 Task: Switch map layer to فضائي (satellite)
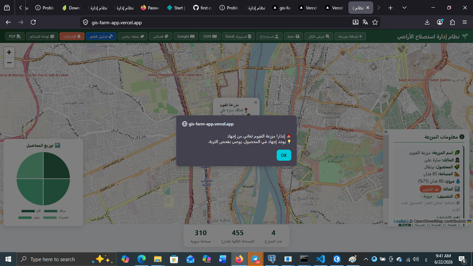click(161, 36)
